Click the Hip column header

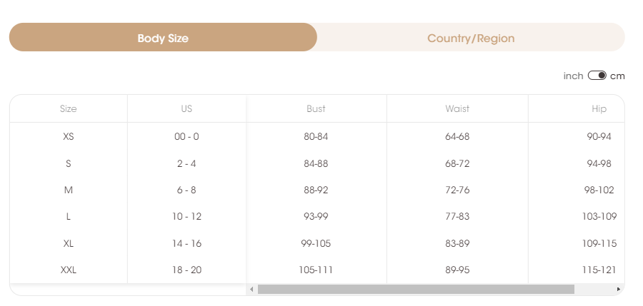pyautogui.click(x=599, y=109)
